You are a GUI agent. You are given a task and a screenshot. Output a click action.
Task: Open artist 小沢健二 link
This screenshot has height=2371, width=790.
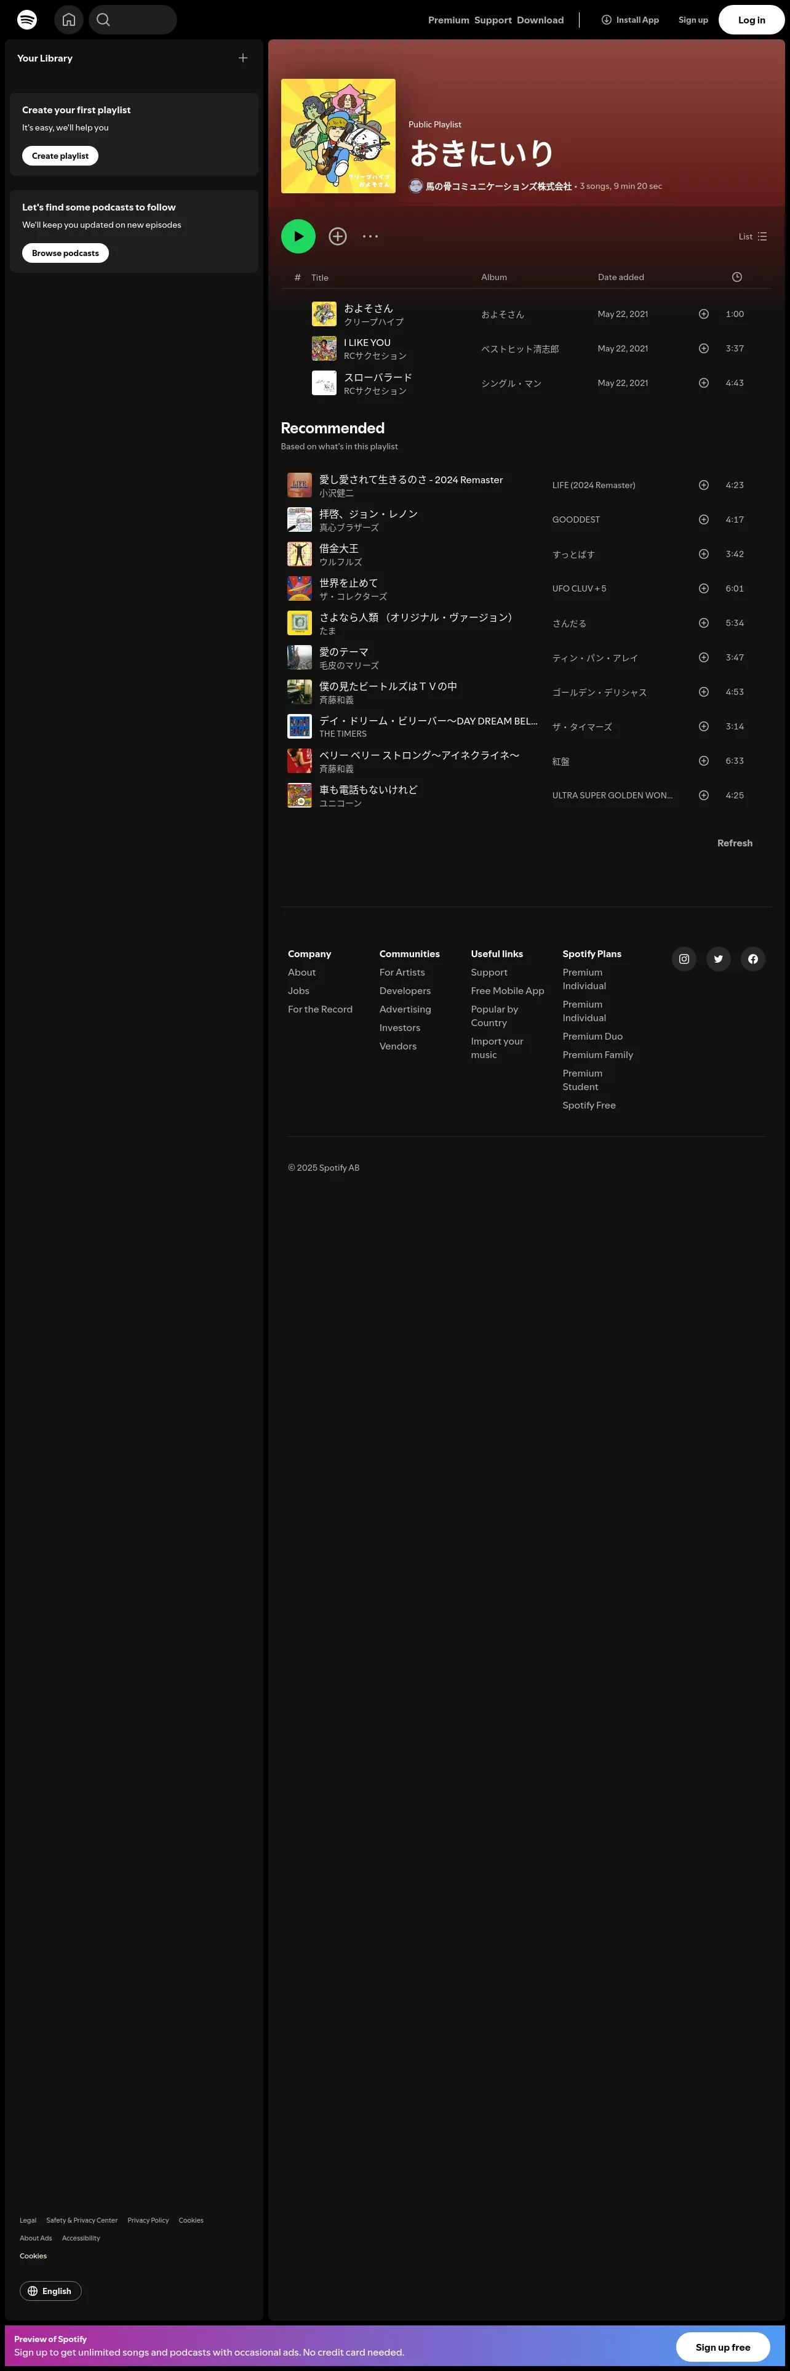pos(337,494)
